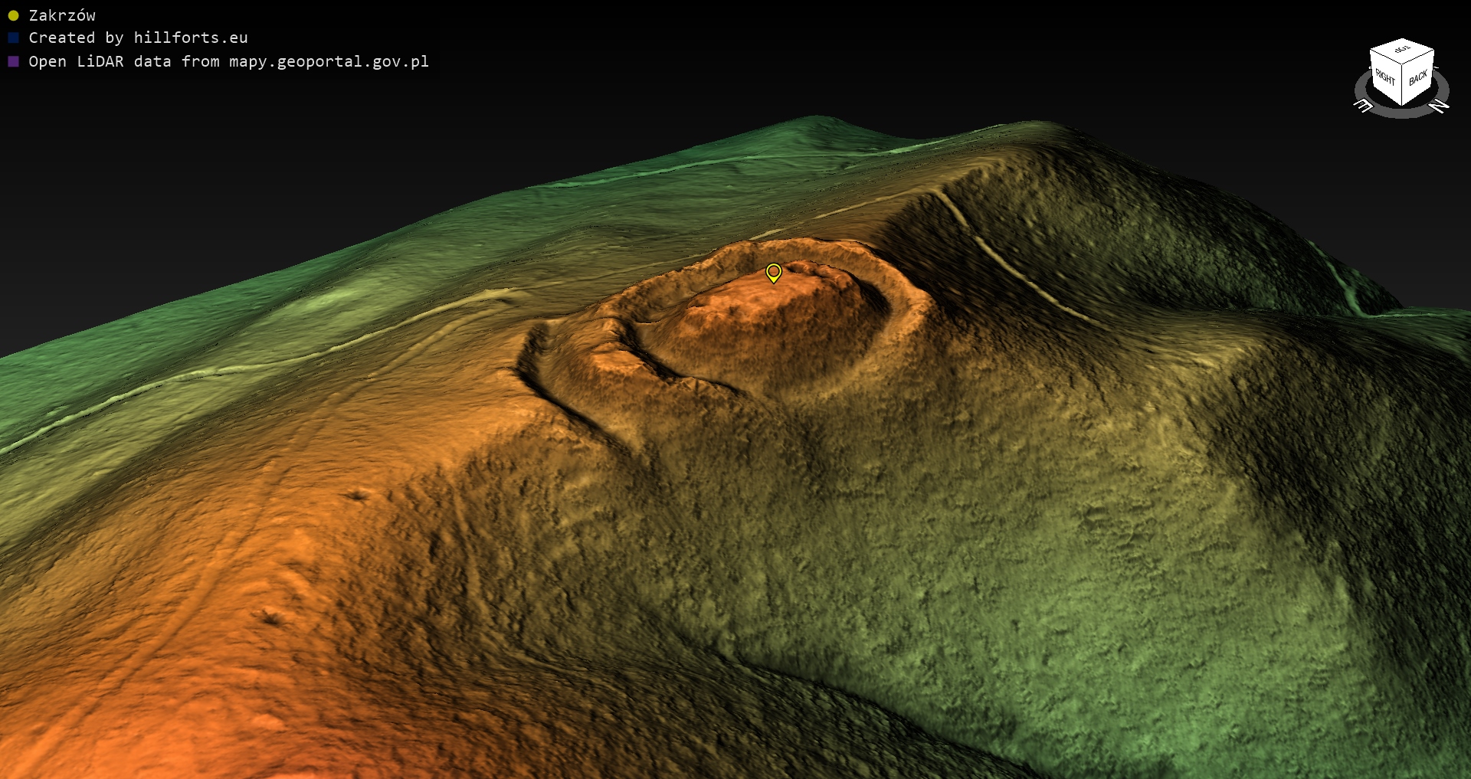Viewport: 1471px width, 779px height.
Task: Select the Zakrzów label text
Action: 62,15
